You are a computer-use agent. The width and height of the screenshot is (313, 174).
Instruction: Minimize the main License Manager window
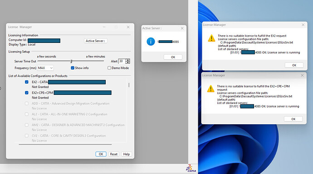click(x=104, y=27)
